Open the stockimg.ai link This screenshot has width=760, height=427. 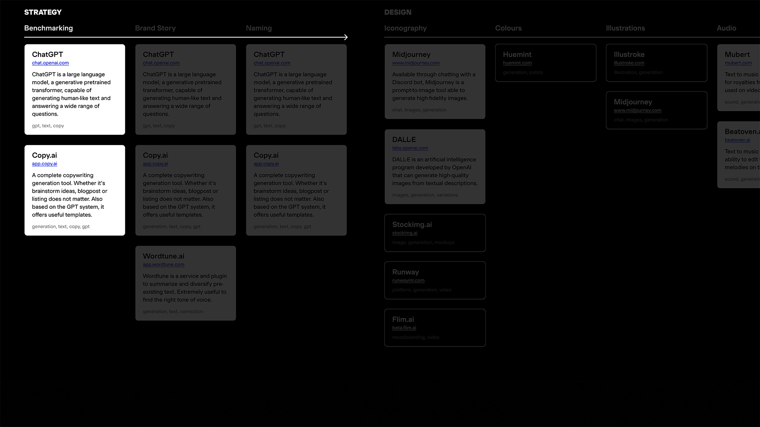point(405,233)
